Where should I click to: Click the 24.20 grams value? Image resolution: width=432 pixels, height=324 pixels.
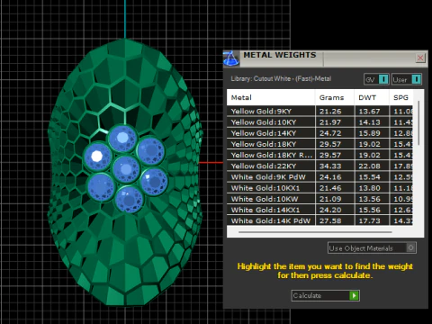tap(330, 210)
